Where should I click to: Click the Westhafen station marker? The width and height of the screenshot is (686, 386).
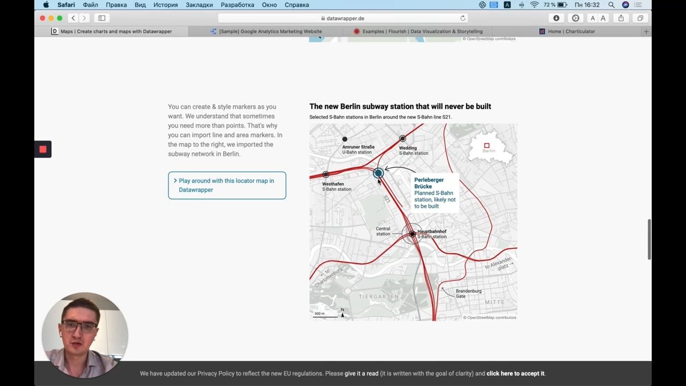point(326,175)
